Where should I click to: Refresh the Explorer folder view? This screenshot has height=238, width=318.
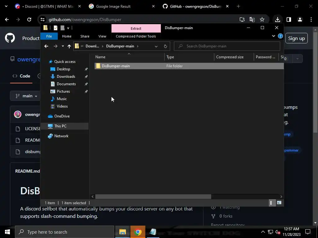[166, 46]
